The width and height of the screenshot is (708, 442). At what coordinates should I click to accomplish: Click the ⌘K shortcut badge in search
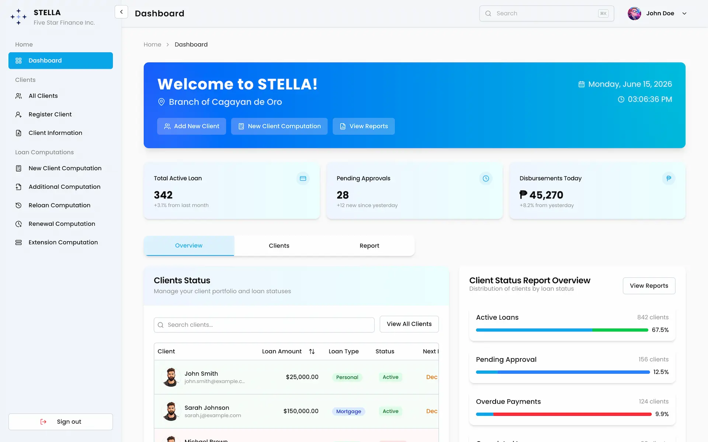point(603,13)
